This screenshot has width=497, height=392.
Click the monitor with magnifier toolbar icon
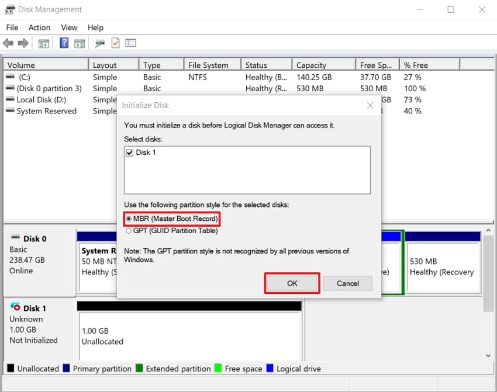(99, 43)
